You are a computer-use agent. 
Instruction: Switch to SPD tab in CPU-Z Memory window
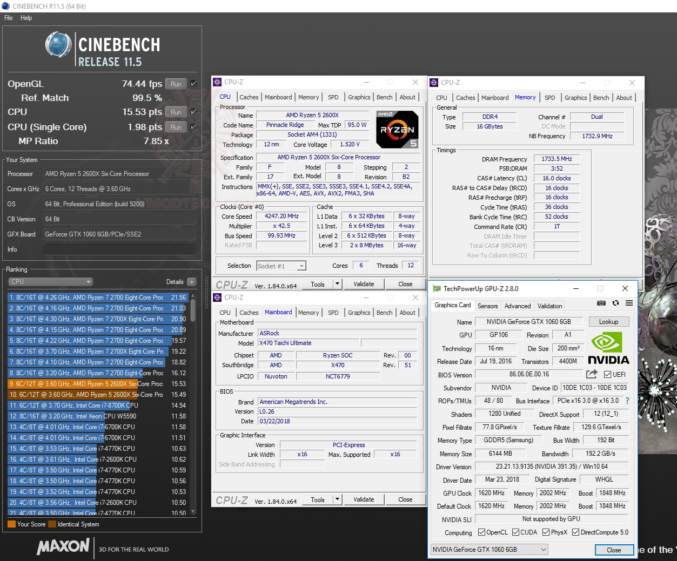pyautogui.click(x=549, y=98)
